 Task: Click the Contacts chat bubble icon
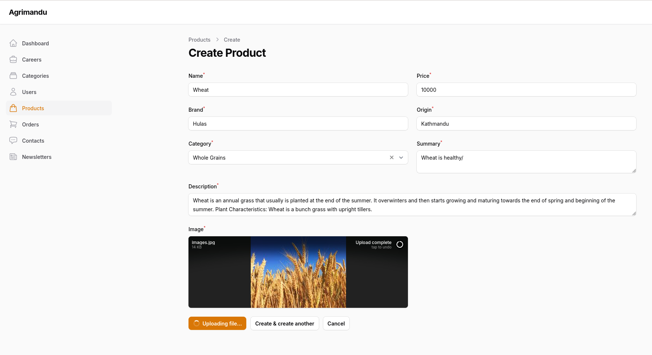13,140
